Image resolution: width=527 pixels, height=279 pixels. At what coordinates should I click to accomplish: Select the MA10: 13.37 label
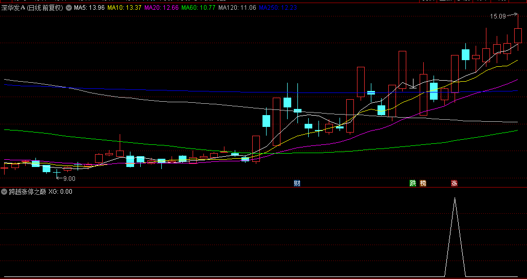coord(124,8)
